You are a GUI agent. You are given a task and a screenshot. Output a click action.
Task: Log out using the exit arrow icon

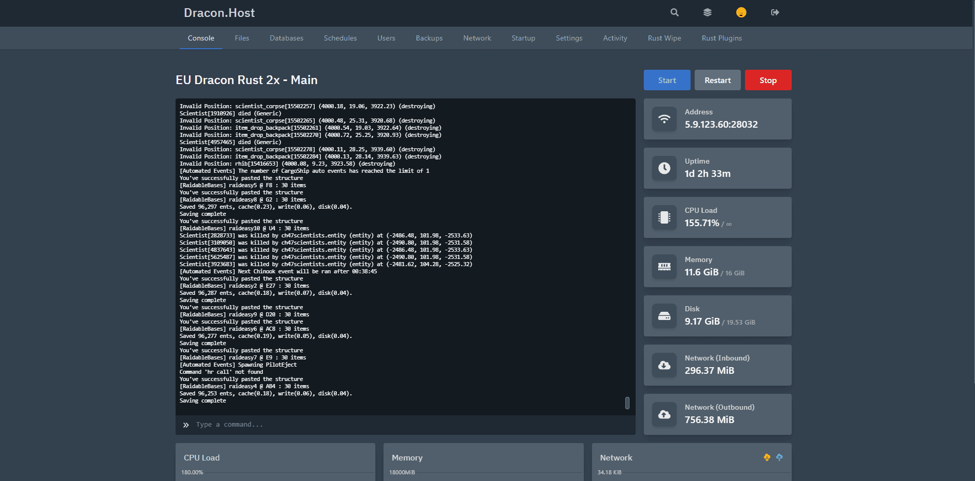click(775, 12)
